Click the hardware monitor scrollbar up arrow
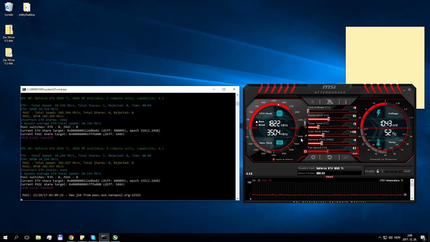Image resolution: width=430 pixels, height=242 pixels. [412, 180]
